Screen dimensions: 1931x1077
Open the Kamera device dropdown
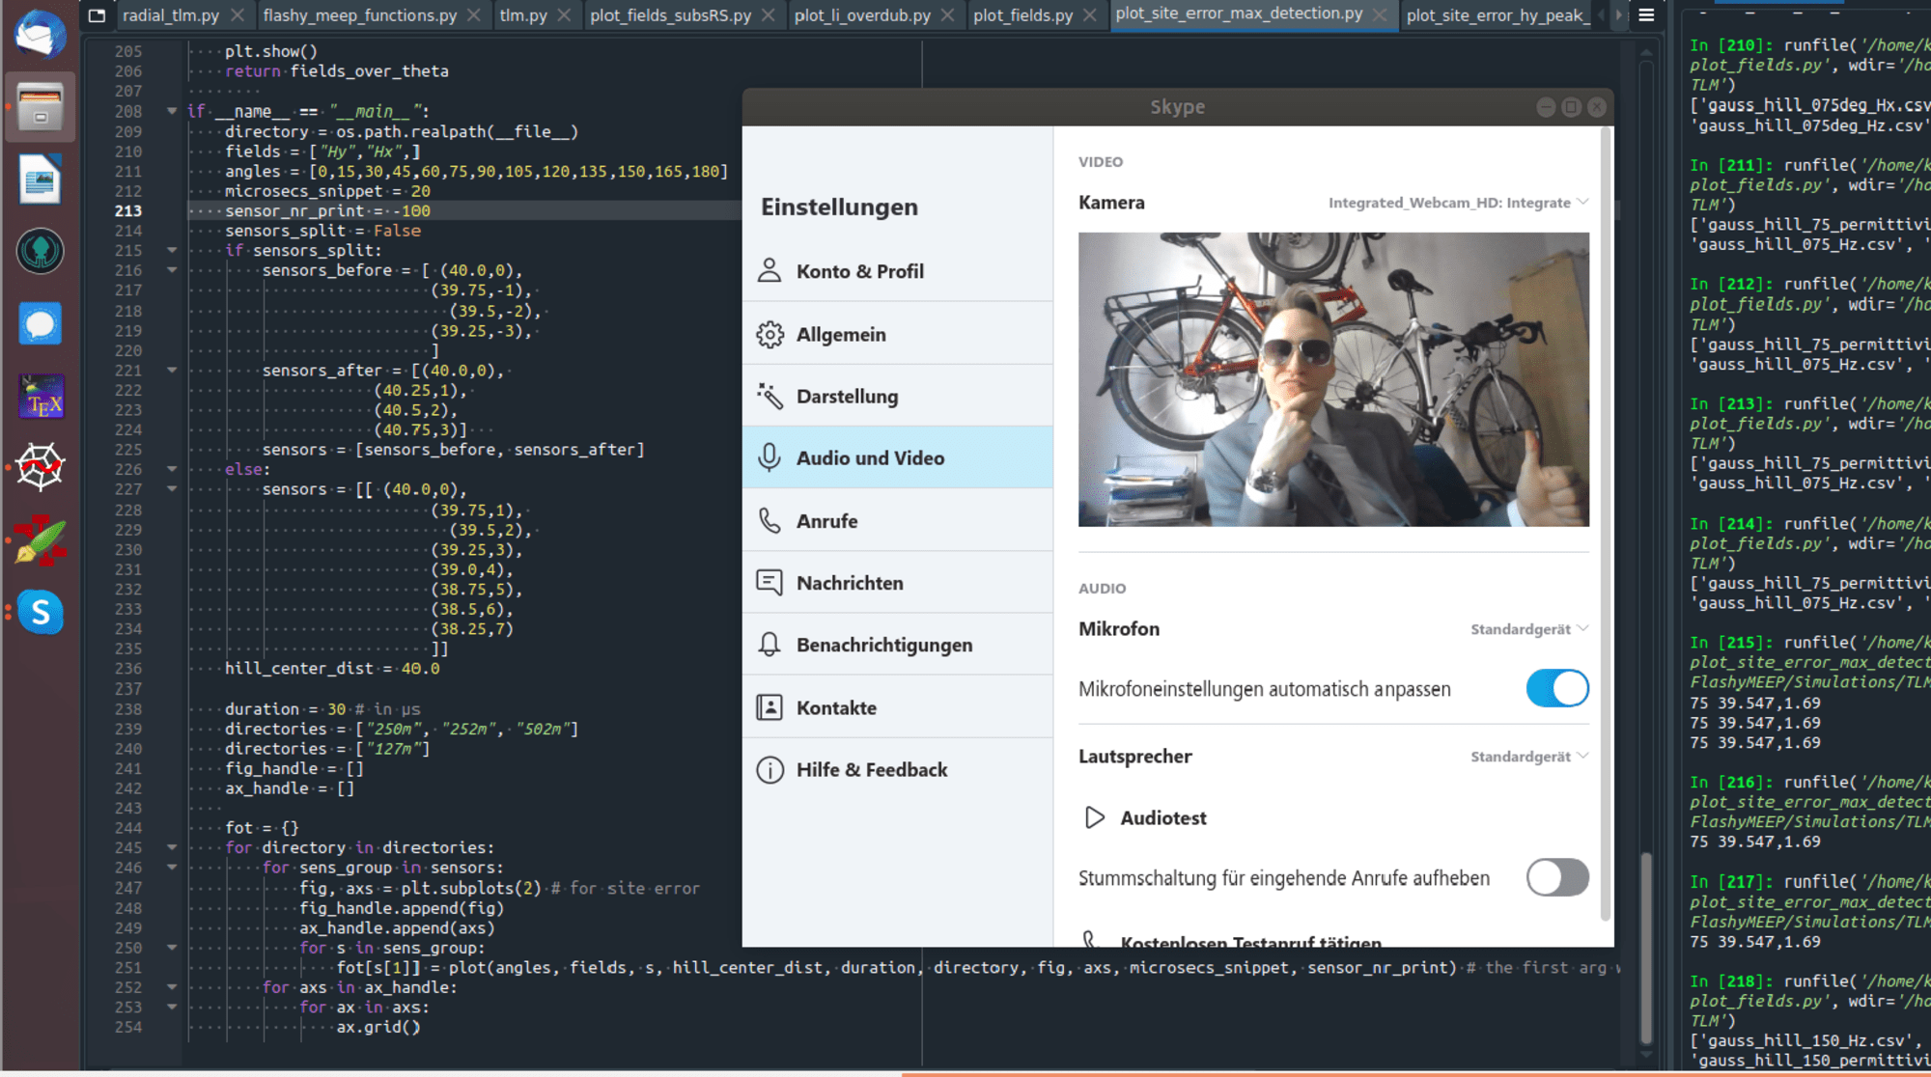point(1458,203)
